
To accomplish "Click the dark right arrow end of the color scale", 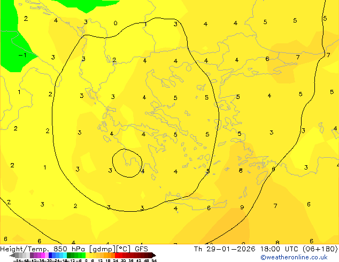I will pyautogui.click(x=153, y=255).
